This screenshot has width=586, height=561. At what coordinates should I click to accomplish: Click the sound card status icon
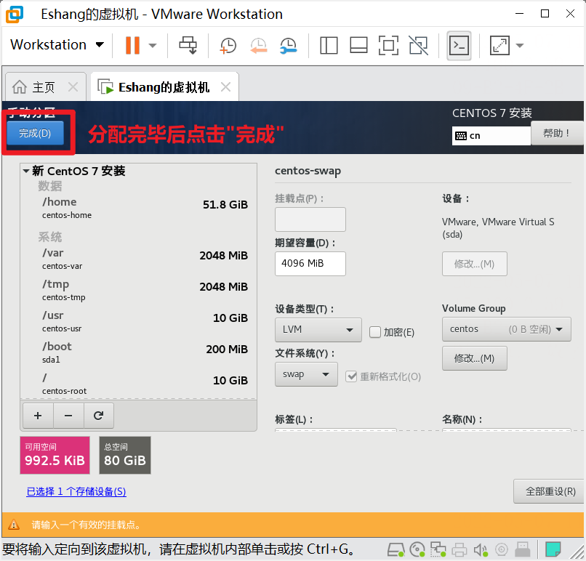tap(481, 550)
